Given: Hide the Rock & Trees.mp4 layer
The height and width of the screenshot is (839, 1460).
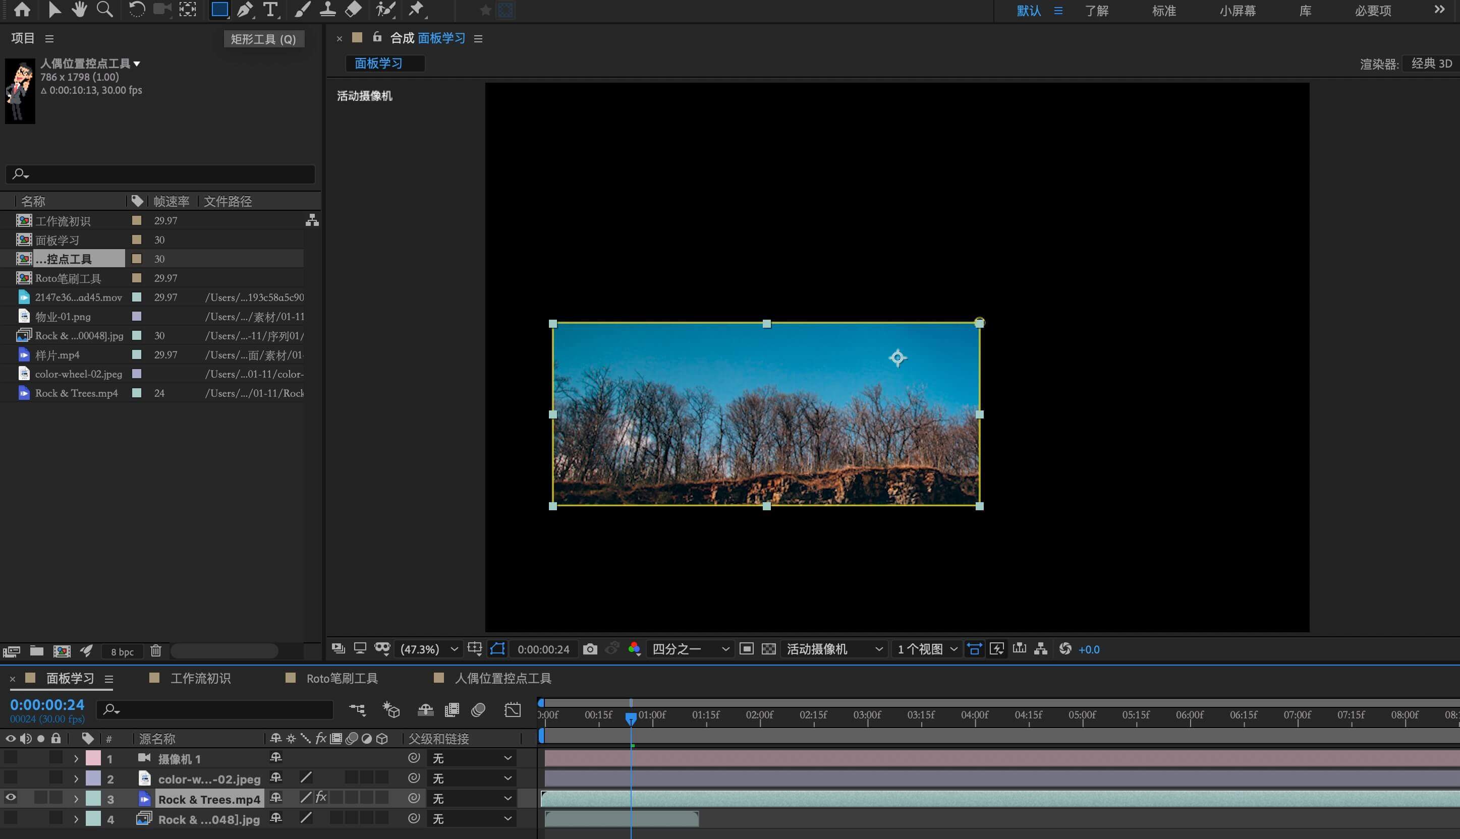Looking at the screenshot, I should click(x=11, y=798).
